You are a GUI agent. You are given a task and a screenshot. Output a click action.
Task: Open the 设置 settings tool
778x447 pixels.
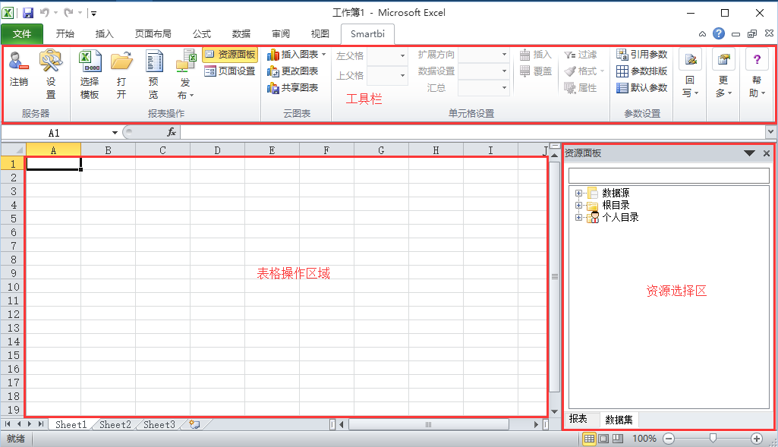pyautogui.click(x=51, y=61)
